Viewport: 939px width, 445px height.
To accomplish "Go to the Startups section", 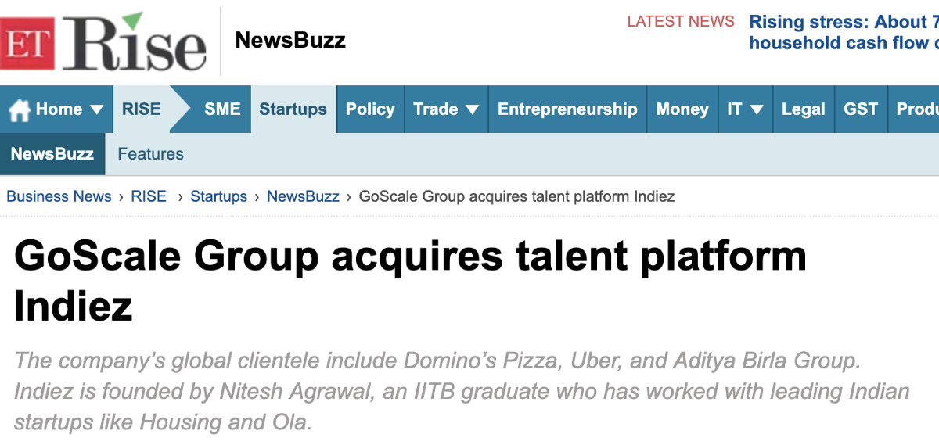I will [293, 109].
